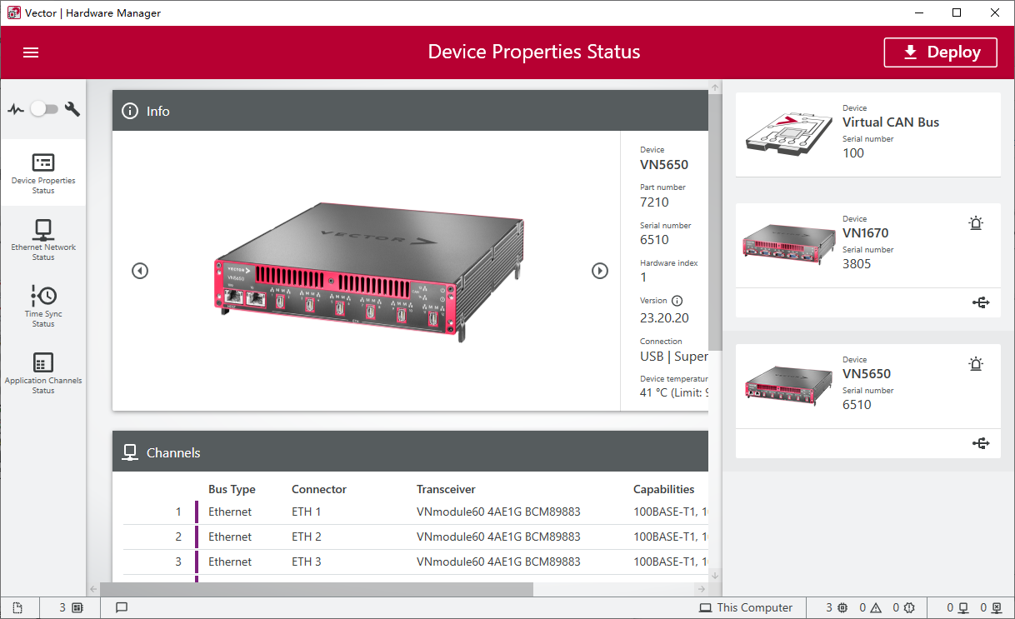Open the feedback comment icon in status bar
The image size is (1015, 619).
point(122,607)
